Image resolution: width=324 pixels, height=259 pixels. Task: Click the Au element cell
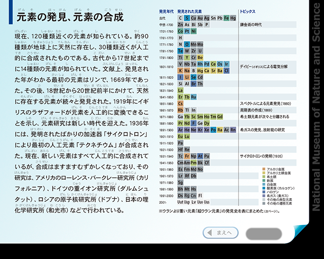coord(200,18)
